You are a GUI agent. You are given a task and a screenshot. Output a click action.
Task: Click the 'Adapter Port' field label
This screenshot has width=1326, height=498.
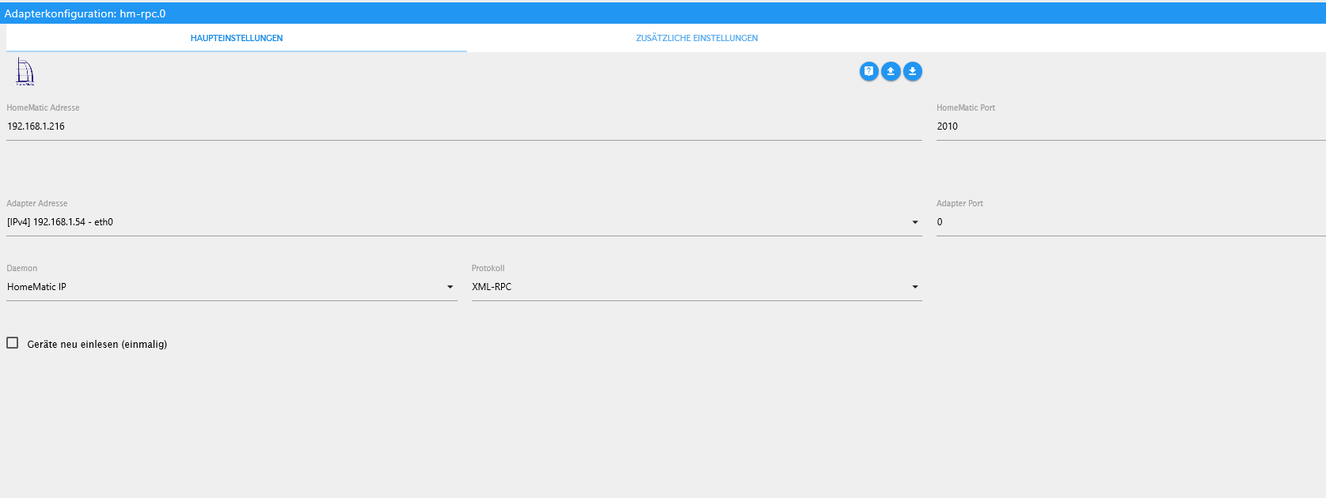click(960, 203)
